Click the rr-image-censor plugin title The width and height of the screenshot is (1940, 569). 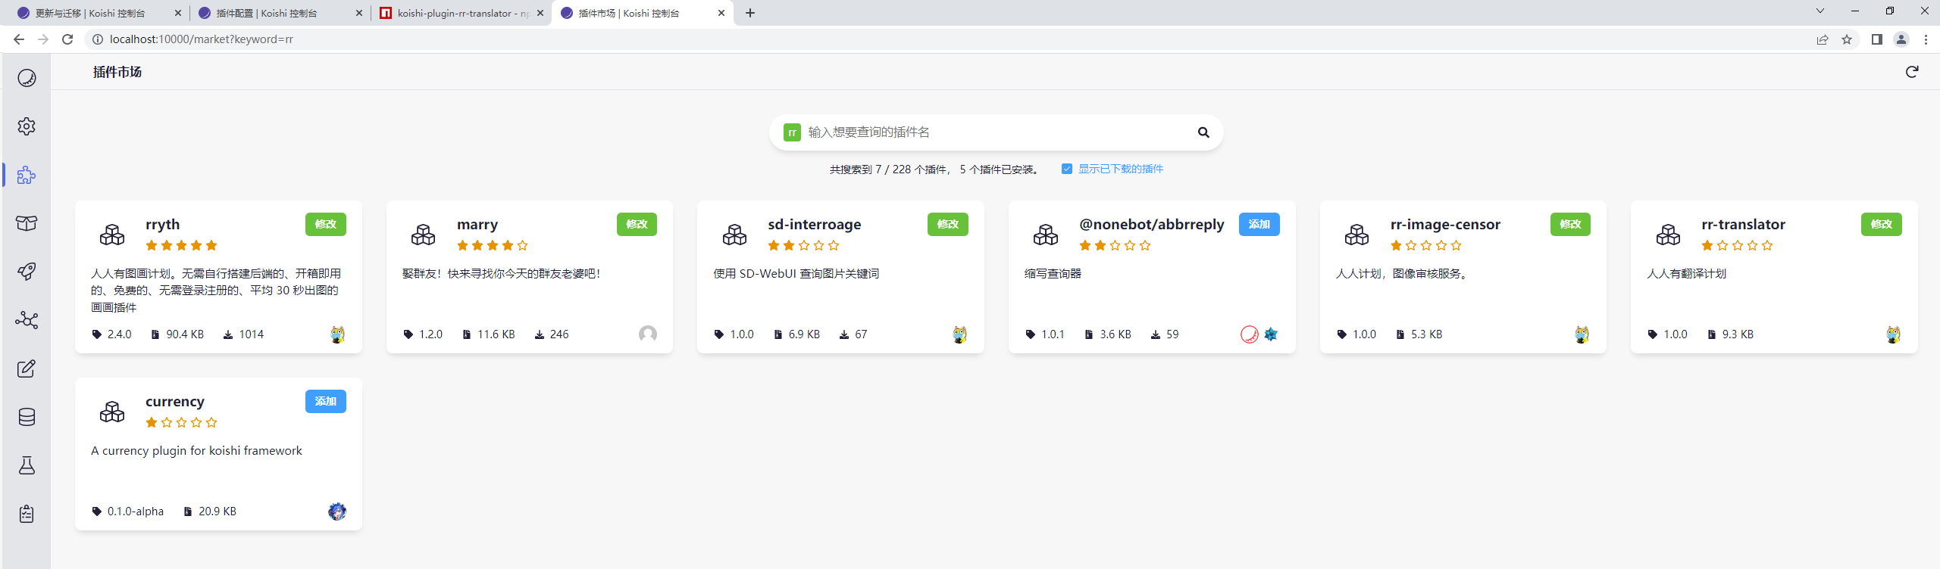1445,224
